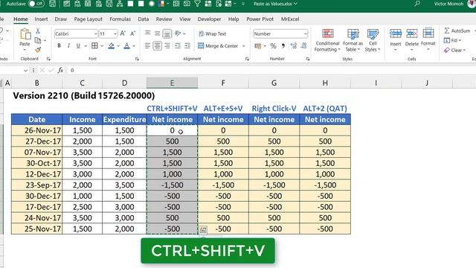476x268 pixels.
Task: Click the Orientation text angle icon
Action: pyautogui.click(x=178, y=33)
